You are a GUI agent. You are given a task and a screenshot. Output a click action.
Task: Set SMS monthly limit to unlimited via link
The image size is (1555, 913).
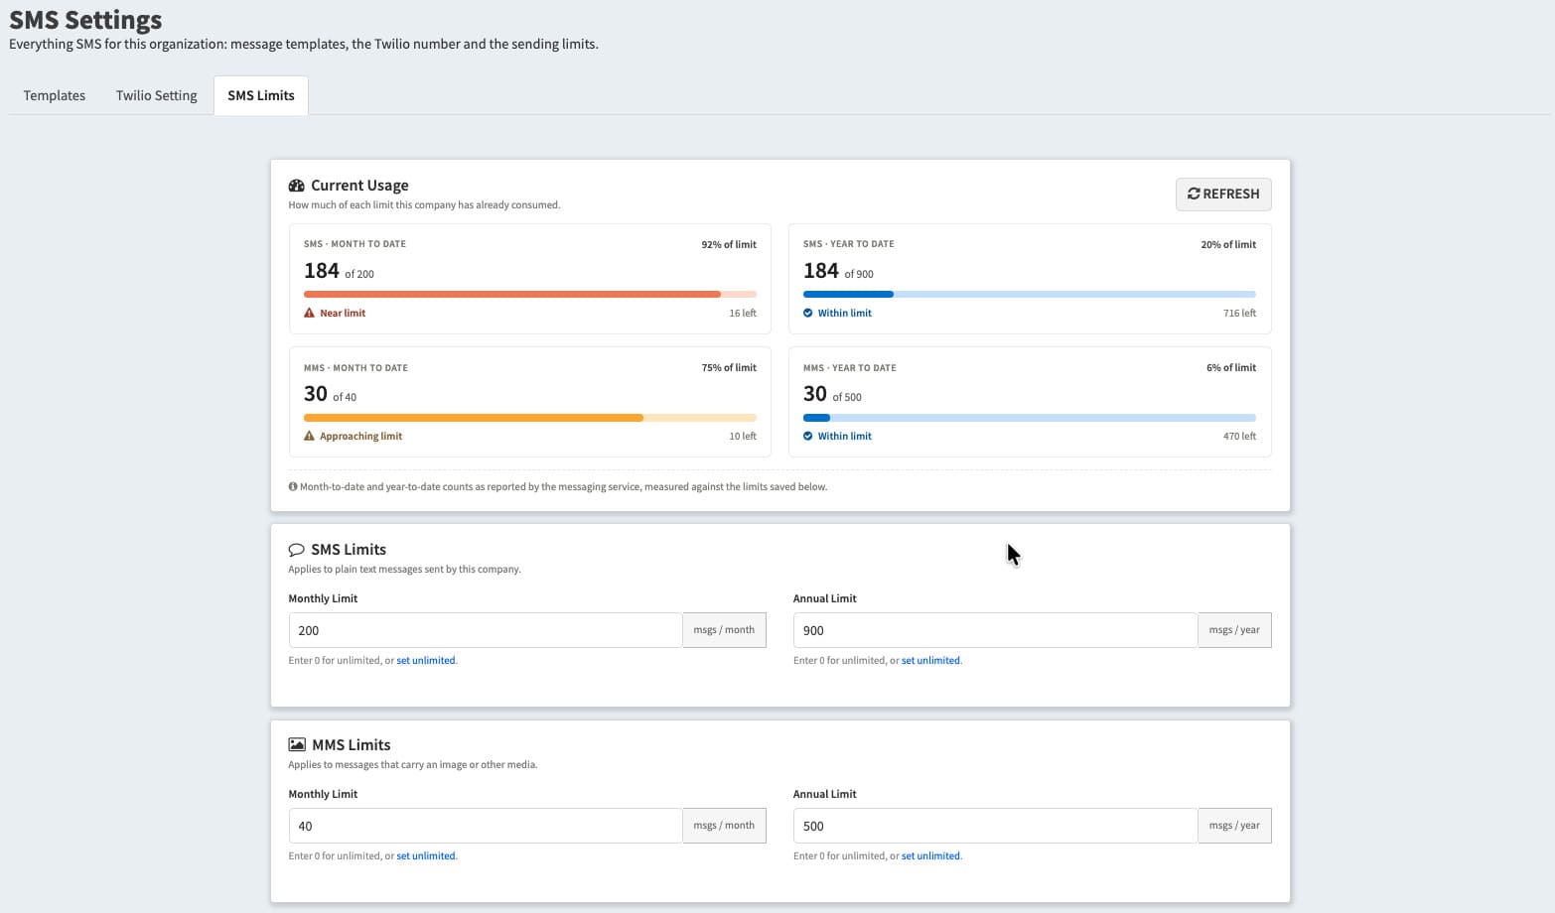tap(426, 660)
